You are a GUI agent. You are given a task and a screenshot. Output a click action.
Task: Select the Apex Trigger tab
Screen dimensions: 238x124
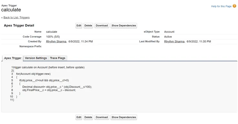tap(13, 58)
